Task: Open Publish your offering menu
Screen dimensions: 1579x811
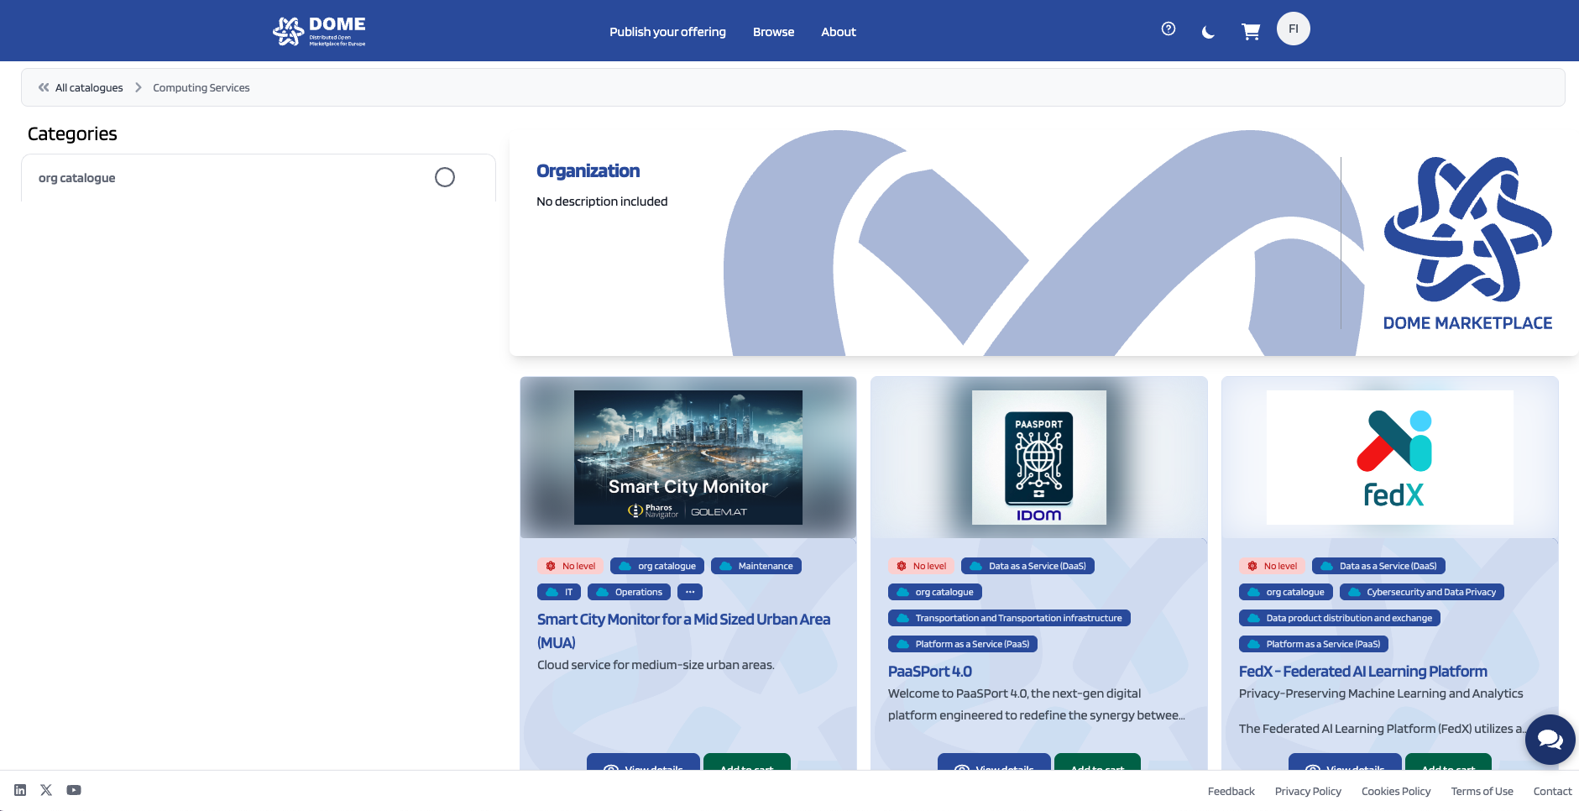Action: 667,32
